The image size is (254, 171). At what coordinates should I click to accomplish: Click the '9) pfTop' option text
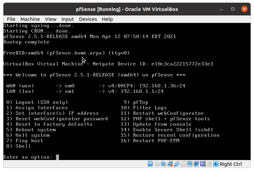click(x=136, y=102)
